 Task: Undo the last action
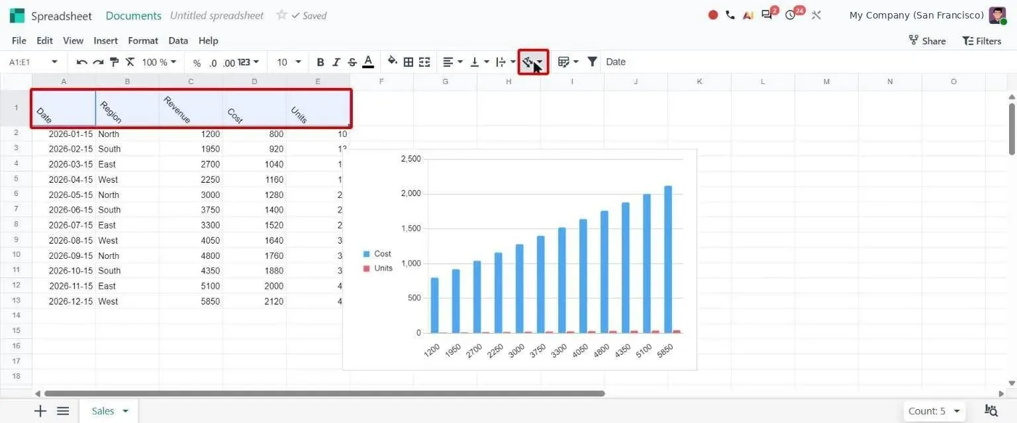click(x=82, y=62)
